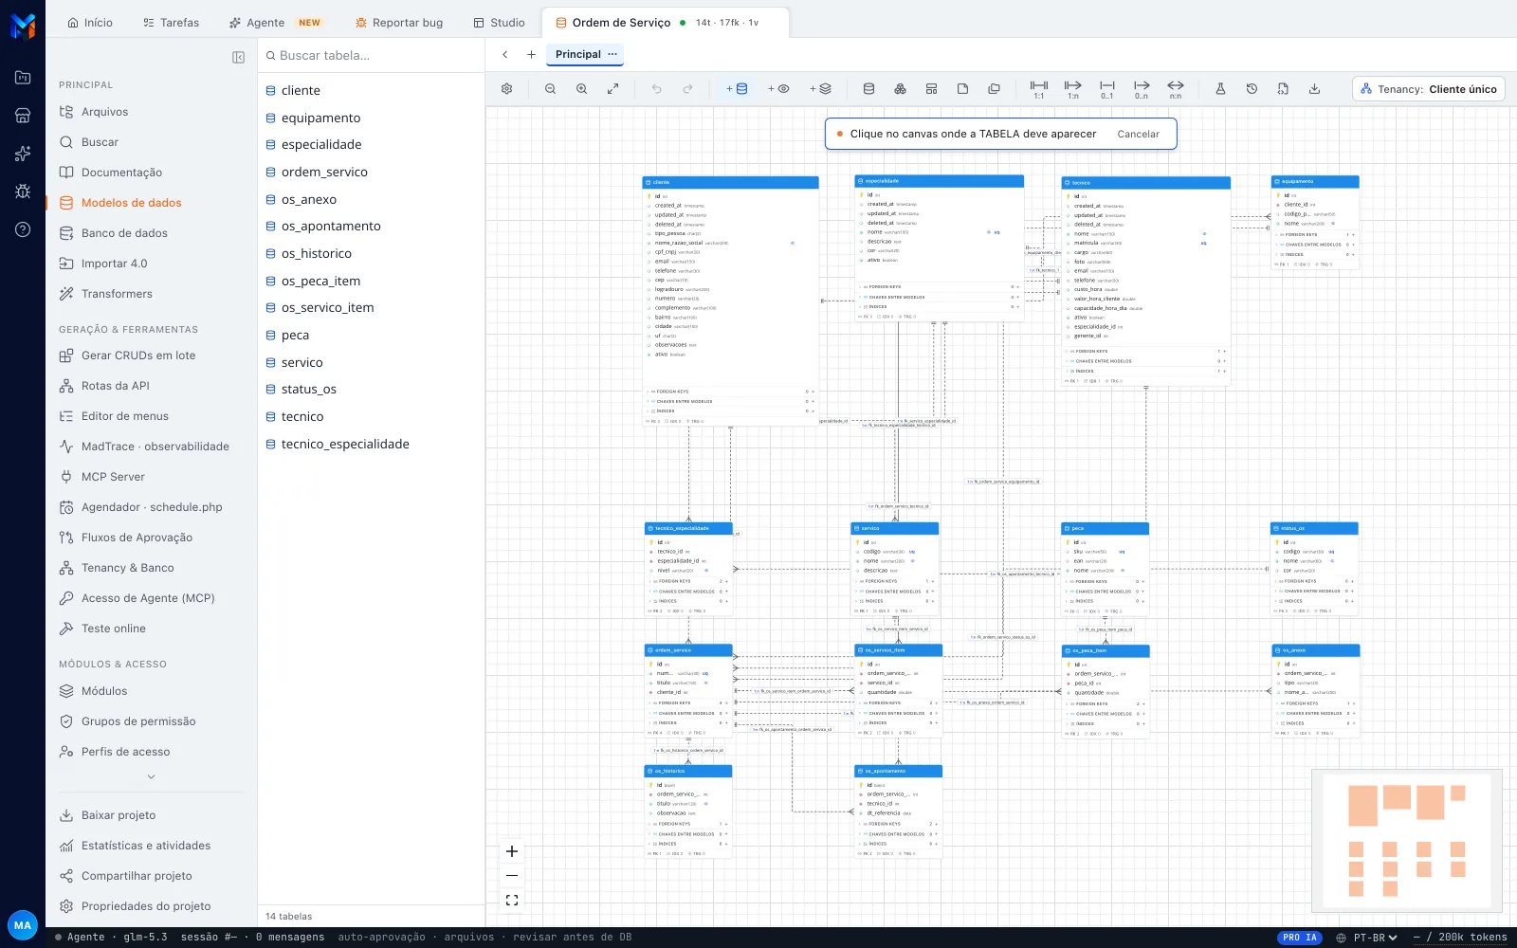Select the 0..1 relationship tool
This screenshot has height=948, width=1517.
[1107, 89]
